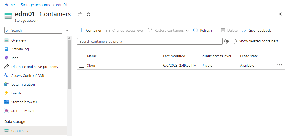
Task: Toggle Show deleted containers switch
Action: point(230,41)
